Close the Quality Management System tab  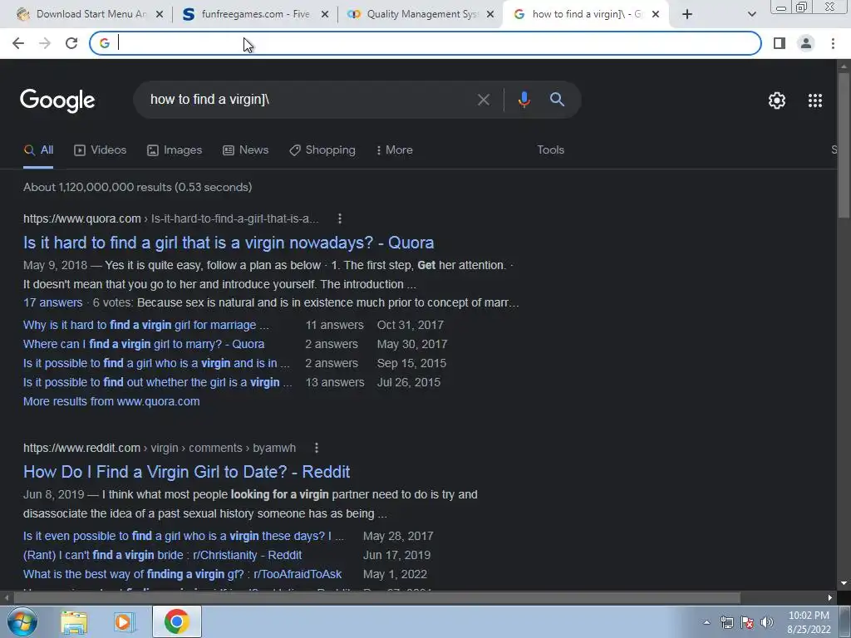click(x=490, y=15)
